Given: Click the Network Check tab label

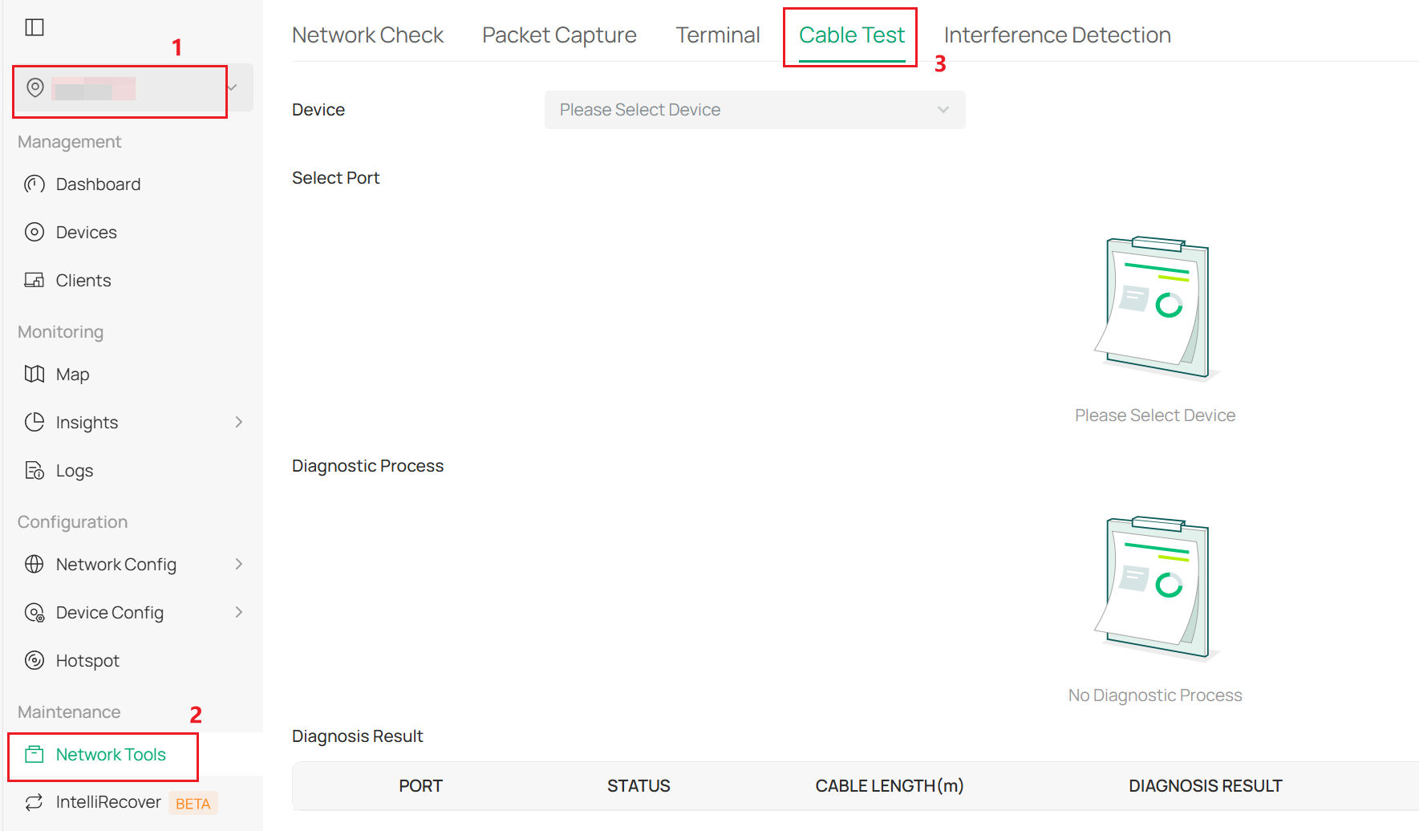Looking at the screenshot, I should pyautogui.click(x=368, y=34).
